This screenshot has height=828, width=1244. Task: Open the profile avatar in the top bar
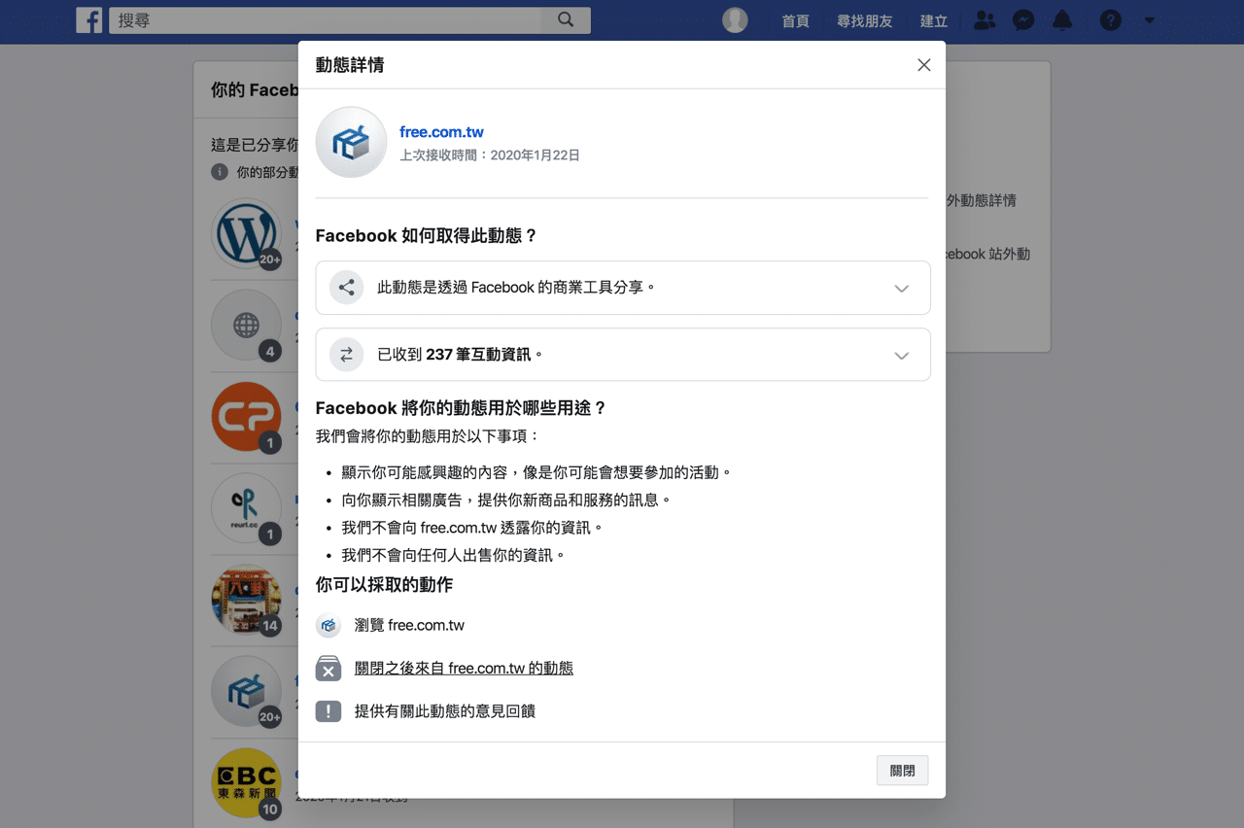pyautogui.click(x=735, y=20)
